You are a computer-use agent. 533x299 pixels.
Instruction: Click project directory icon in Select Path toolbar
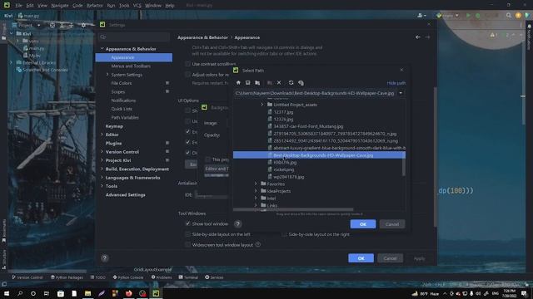click(257, 83)
